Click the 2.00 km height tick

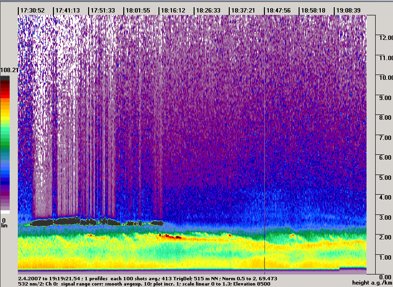(385, 237)
